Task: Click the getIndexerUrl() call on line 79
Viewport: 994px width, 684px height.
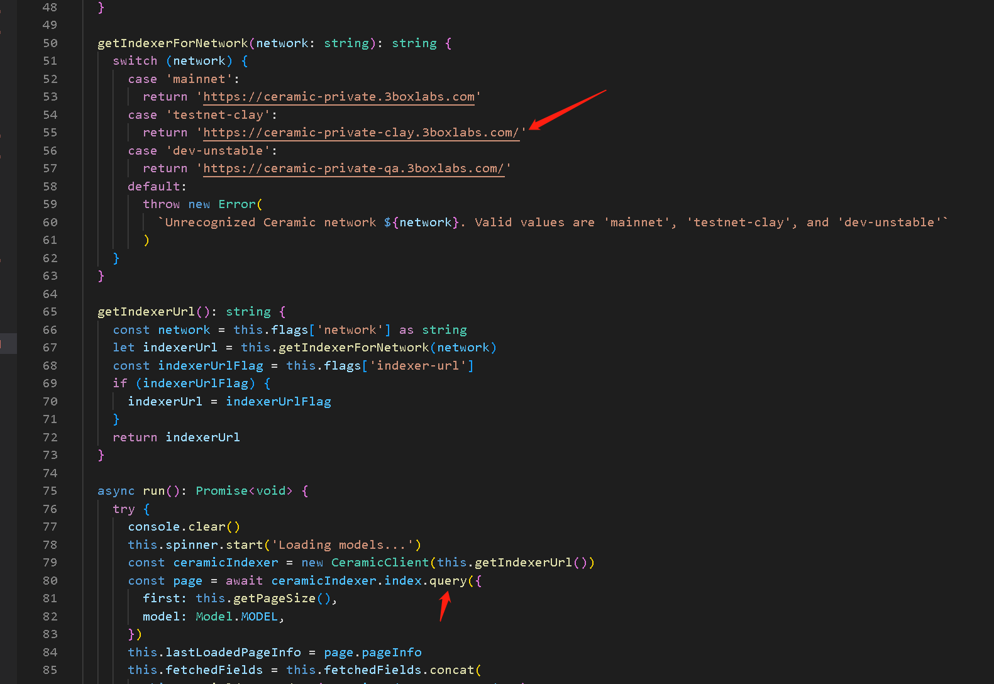Action: (531, 563)
